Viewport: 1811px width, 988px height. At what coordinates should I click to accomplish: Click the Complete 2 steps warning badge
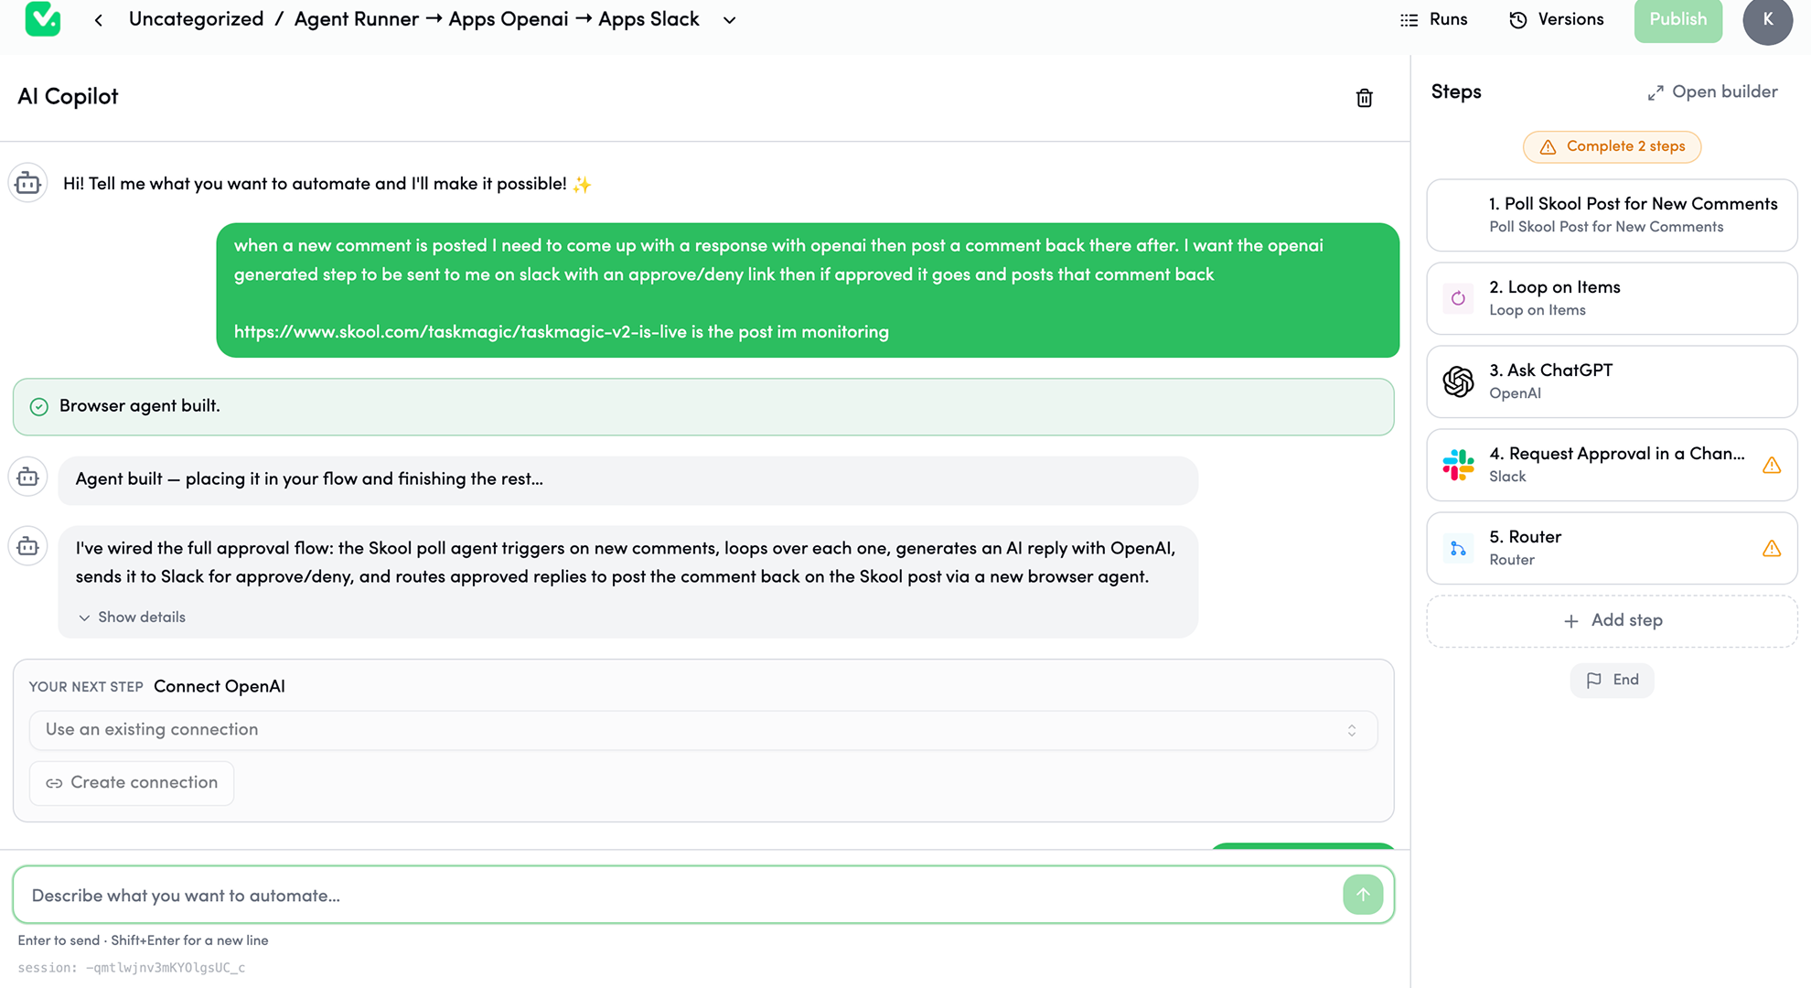click(x=1612, y=146)
